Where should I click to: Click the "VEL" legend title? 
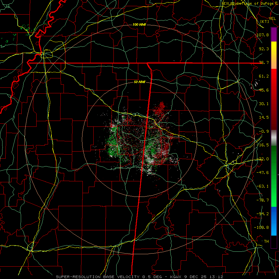pyautogui.click(x=272, y=19)
